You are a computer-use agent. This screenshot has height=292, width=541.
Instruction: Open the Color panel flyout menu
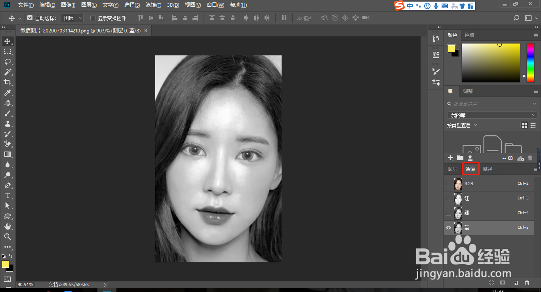coord(536,35)
